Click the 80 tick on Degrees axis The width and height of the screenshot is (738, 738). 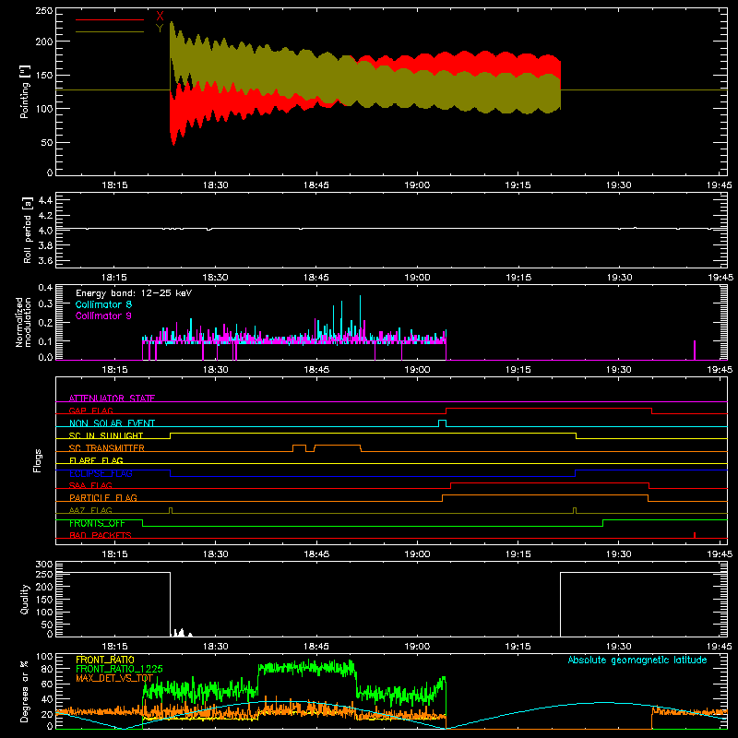(47, 669)
